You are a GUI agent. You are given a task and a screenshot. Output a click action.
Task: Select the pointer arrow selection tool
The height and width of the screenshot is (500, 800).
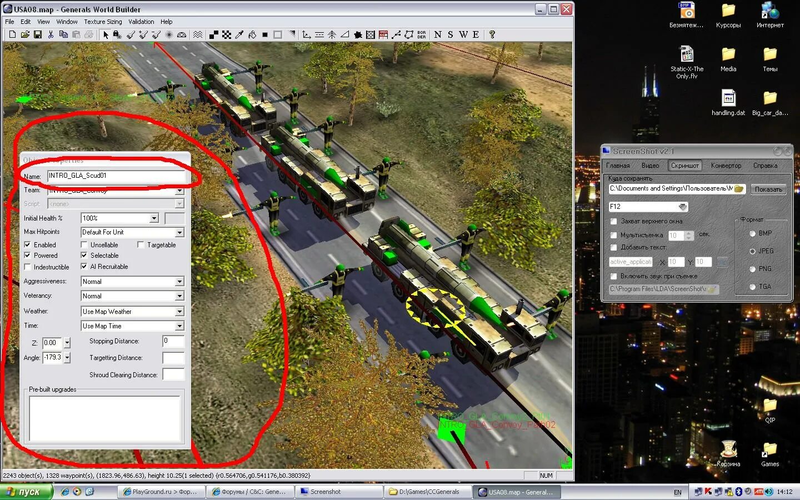click(106, 34)
